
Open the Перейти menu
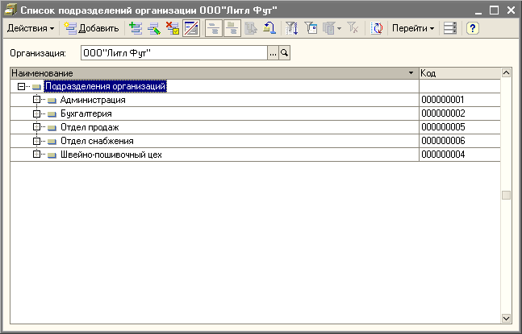[x=413, y=28]
